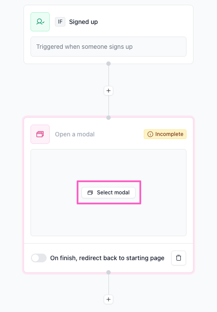Select the Signed up trigger card

(x=108, y=34)
